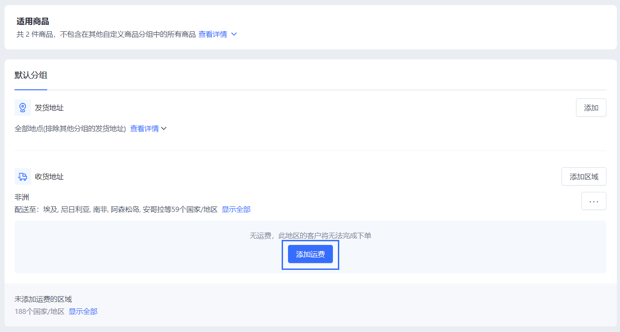Switch to the 默认分组 tab
Screen dimensions: 620x332
click(x=31, y=75)
